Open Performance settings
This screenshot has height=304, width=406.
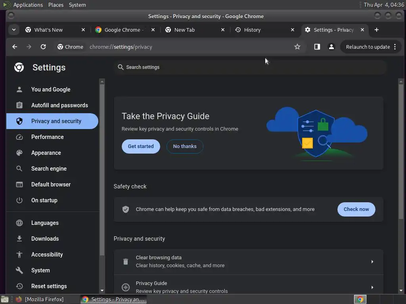point(48,137)
